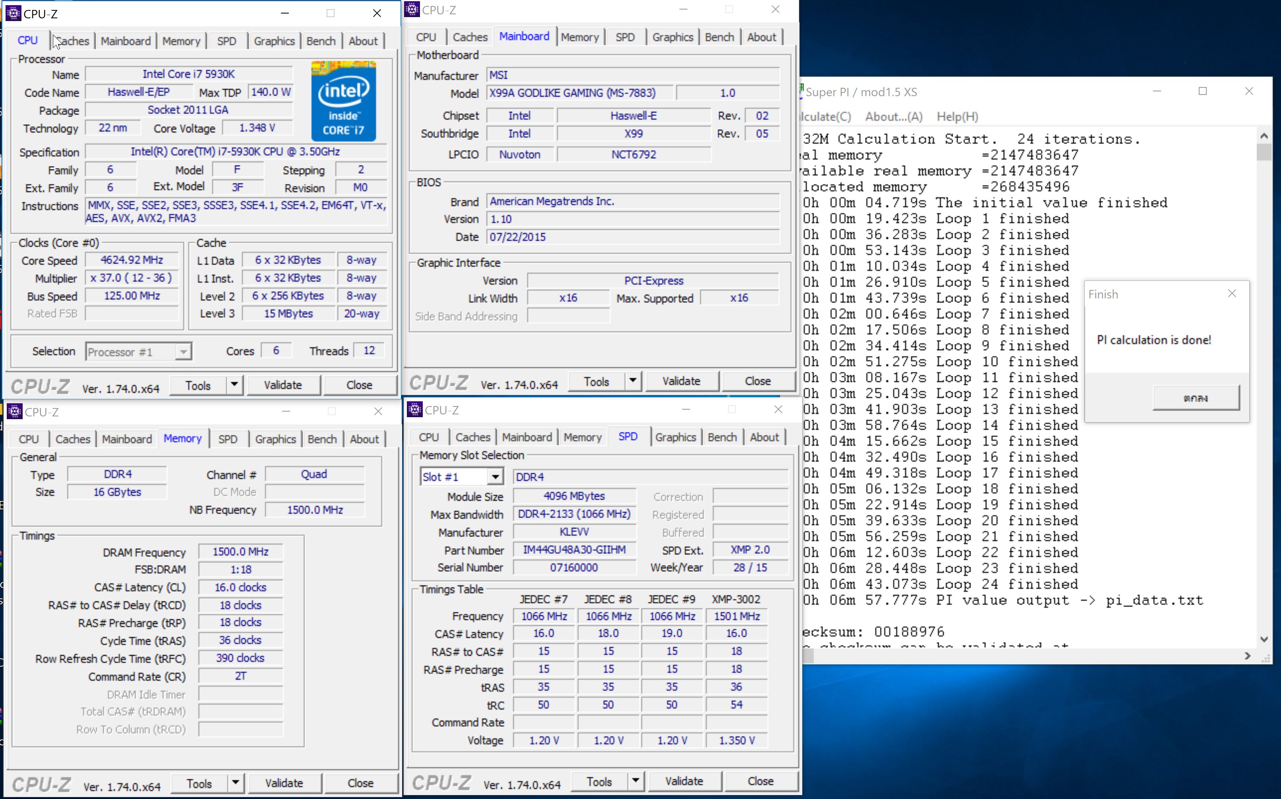Click the CAS# Latency 16.0 clocks field
The height and width of the screenshot is (799, 1281).
[240, 587]
